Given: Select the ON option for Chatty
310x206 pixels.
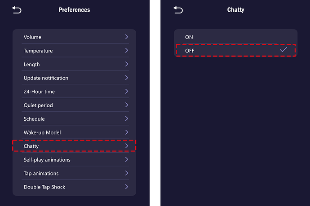Looking at the screenshot, I should (x=235, y=37).
